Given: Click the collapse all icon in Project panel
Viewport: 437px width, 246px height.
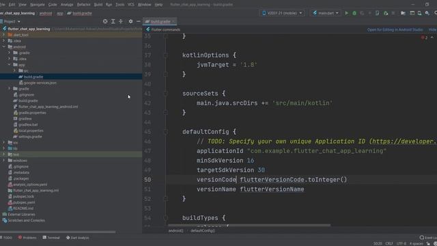Looking at the screenshot, I should [121, 21].
